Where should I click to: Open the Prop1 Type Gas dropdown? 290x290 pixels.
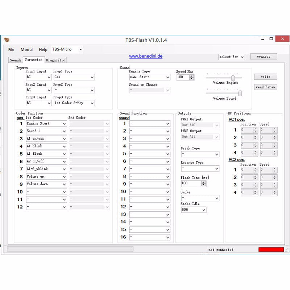pyautogui.click(x=74, y=77)
